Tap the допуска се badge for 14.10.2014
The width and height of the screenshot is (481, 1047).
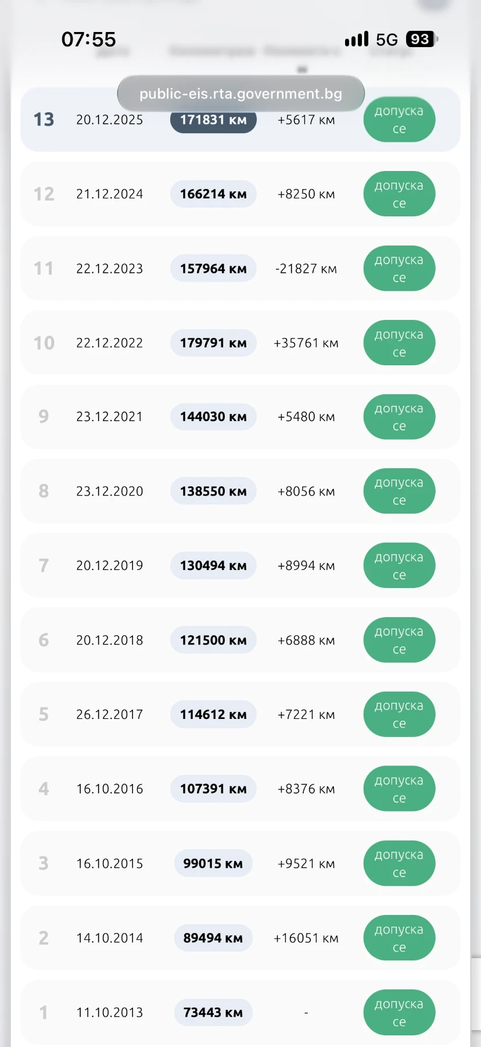tap(399, 938)
